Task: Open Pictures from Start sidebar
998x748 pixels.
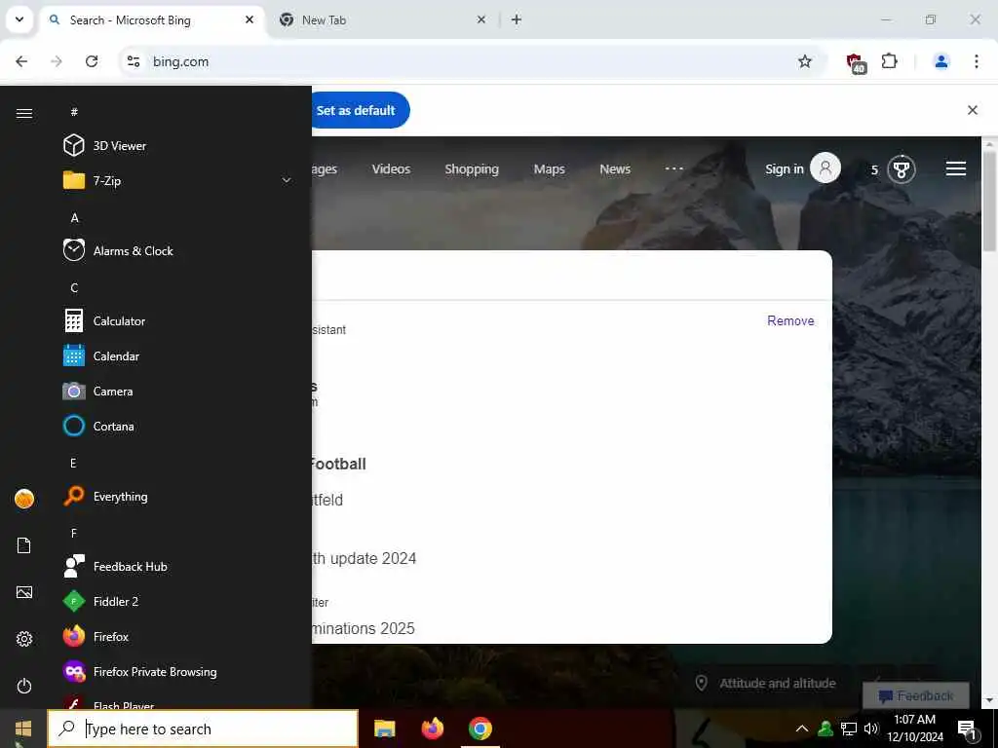Action: [24, 592]
